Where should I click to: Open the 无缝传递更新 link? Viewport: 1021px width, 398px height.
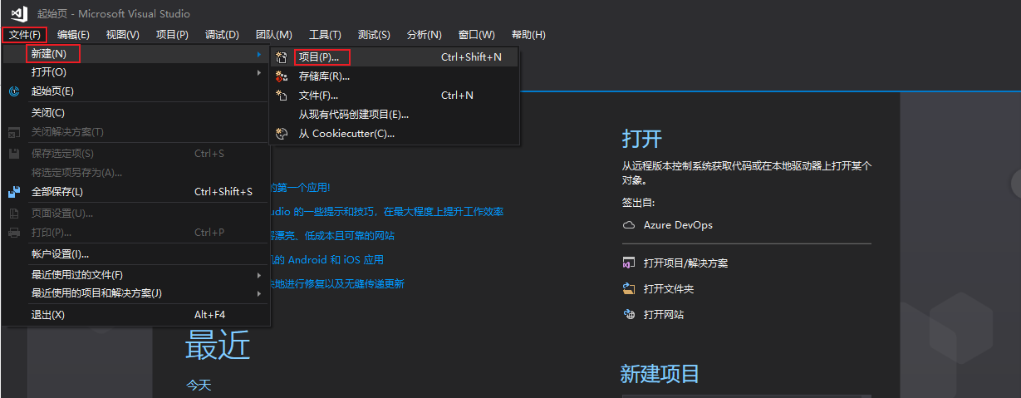click(x=337, y=284)
